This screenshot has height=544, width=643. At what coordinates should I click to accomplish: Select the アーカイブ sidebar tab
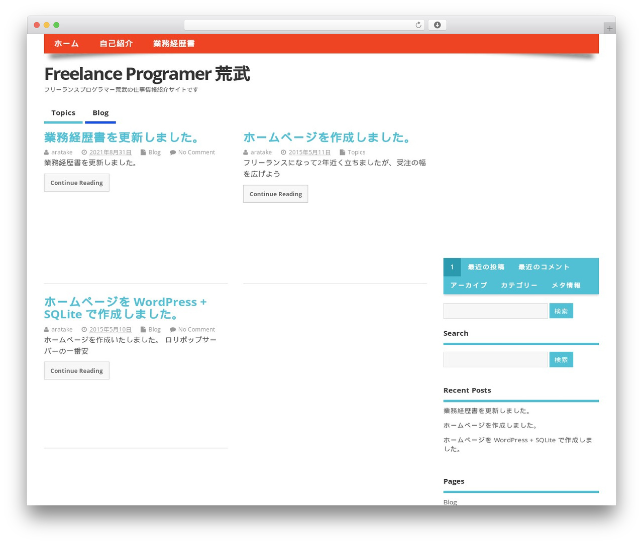click(469, 285)
